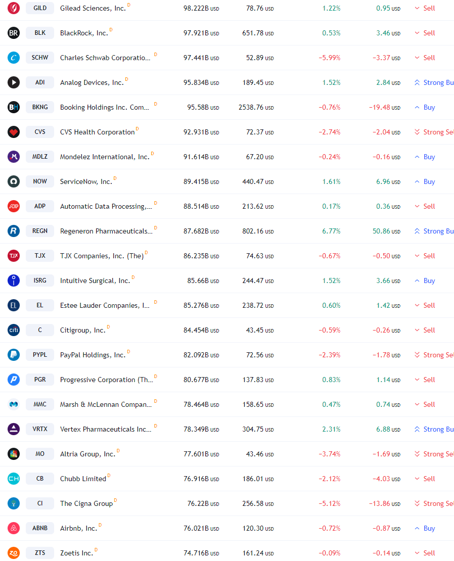Image resolution: width=454 pixels, height=561 pixels.
Task: Open the BLK ticker symbol
Action: coord(40,32)
